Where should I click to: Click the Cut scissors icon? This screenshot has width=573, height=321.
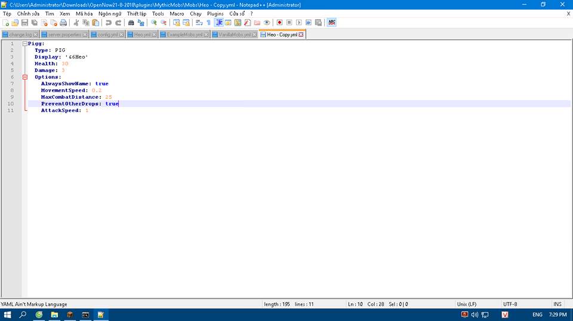[76, 23]
